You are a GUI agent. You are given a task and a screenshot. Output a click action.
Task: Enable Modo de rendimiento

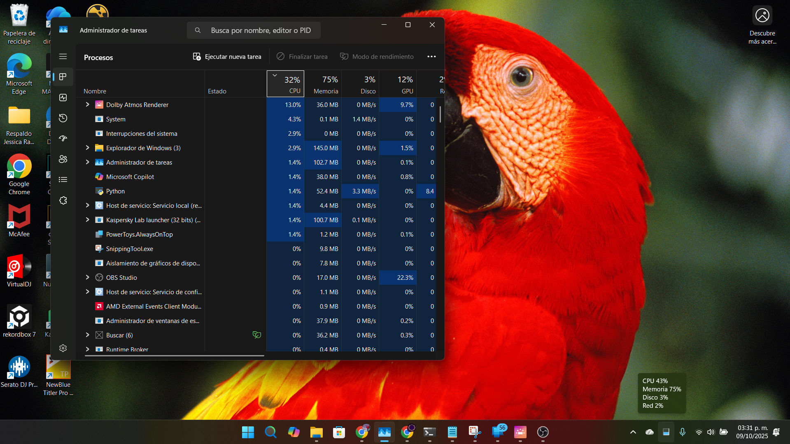coord(376,56)
